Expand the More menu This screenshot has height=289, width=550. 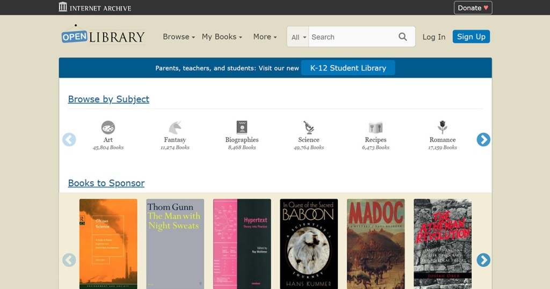tap(265, 37)
